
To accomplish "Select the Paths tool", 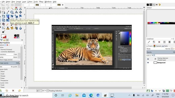I will point(4,12).
